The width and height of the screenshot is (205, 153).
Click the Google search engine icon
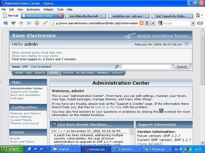160,23
